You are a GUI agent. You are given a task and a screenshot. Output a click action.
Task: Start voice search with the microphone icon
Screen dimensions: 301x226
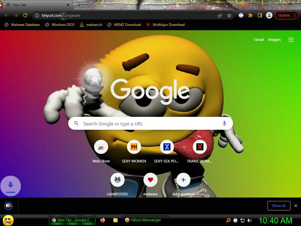224,123
